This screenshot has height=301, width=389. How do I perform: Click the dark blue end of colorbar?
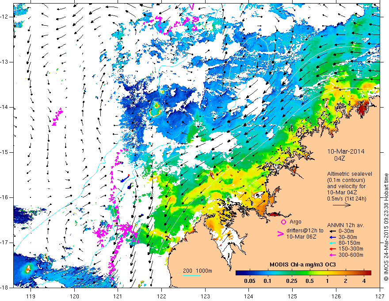coord(238,273)
